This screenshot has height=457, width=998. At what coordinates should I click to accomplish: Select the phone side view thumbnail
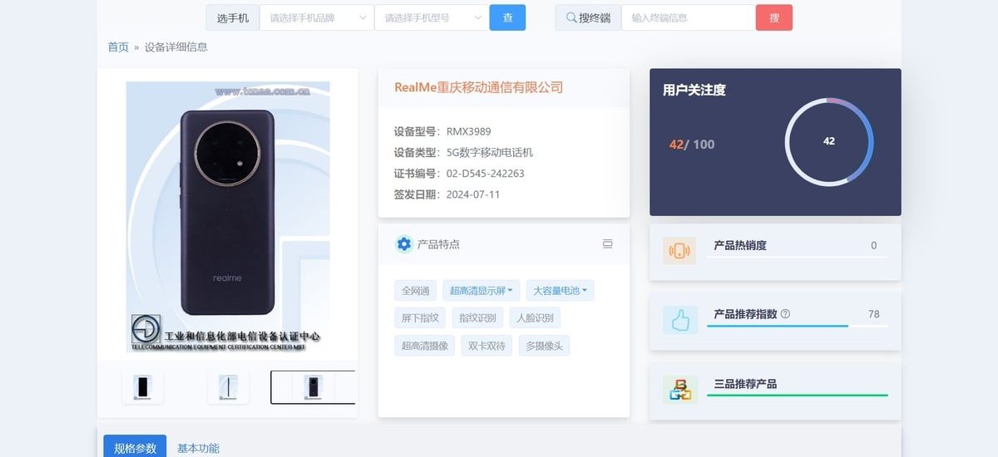(x=228, y=387)
